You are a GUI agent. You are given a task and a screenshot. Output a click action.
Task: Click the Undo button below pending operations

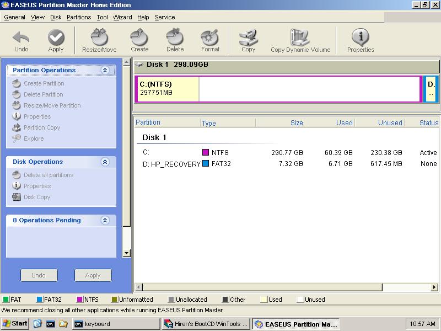[39, 275]
